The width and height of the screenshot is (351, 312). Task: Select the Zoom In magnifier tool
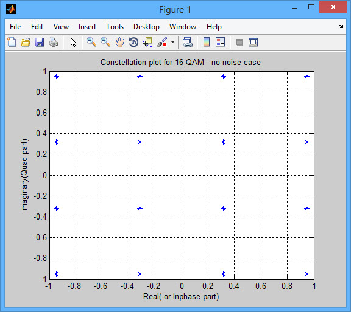(x=91, y=42)
